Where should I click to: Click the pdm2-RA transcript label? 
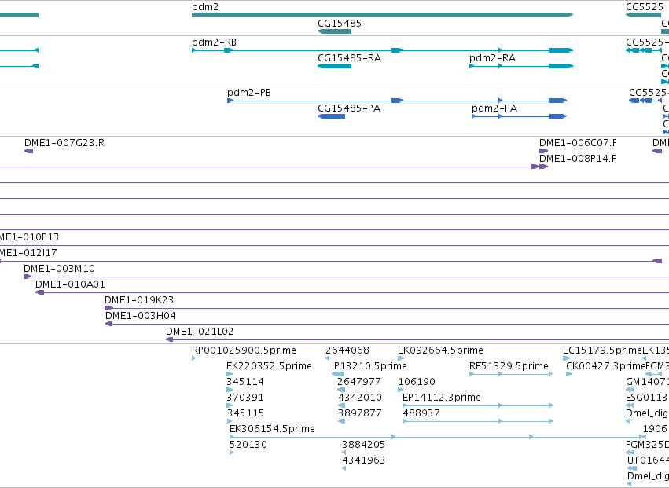pos(492,58)
